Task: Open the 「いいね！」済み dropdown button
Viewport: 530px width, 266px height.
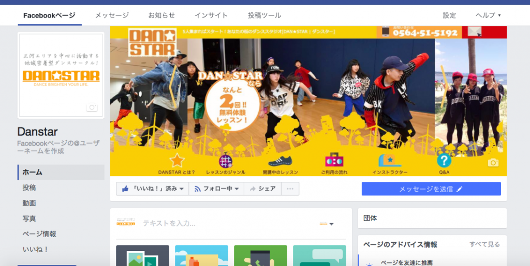Action: [x=153, y=189]
